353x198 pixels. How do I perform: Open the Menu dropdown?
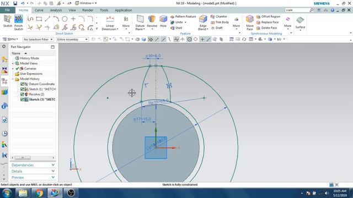click(x=10, y=39)
